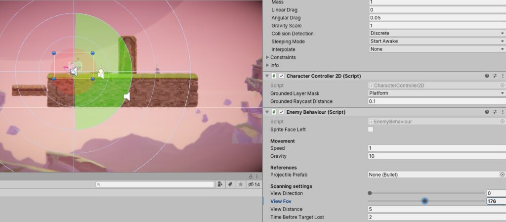Open help for Character Controller 2D component
The image size is (506, 222).
click(487, 76)
